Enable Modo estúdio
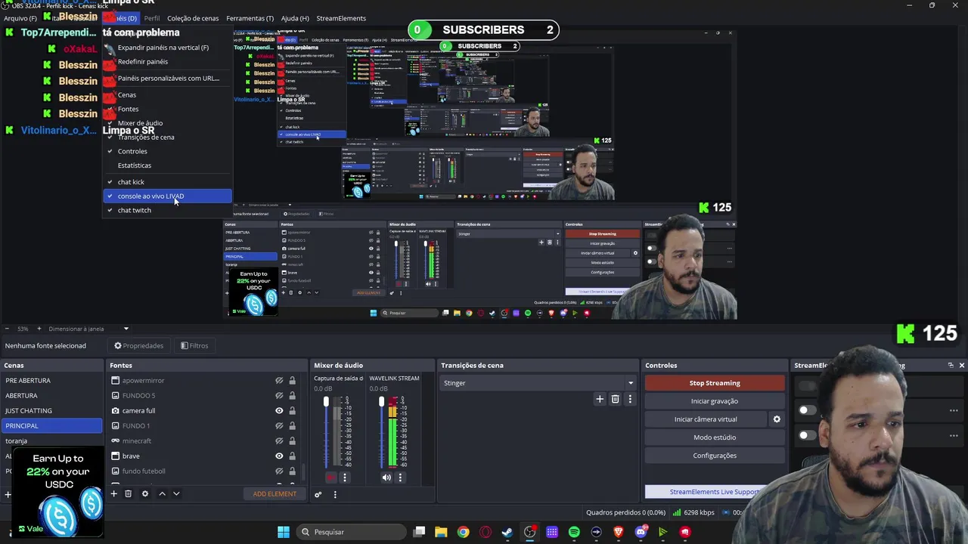Viewport: 968px width, 544px height. tap(715, 437)
